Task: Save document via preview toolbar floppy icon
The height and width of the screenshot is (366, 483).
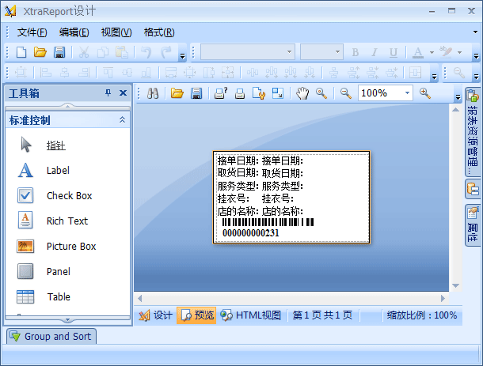Action: pos(196,93)
